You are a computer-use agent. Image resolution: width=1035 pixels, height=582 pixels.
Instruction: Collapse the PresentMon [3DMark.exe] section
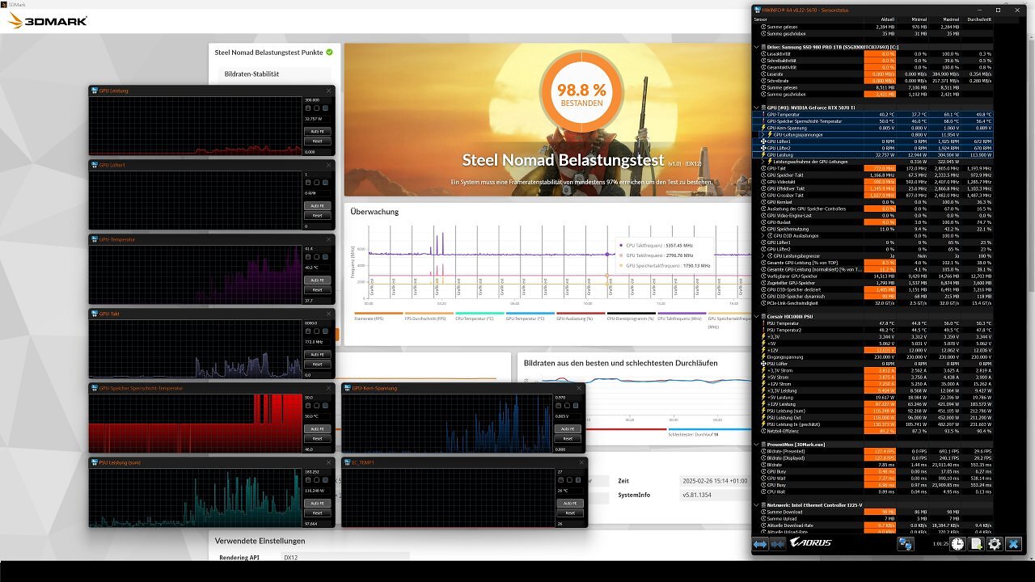tap(757, 444)
